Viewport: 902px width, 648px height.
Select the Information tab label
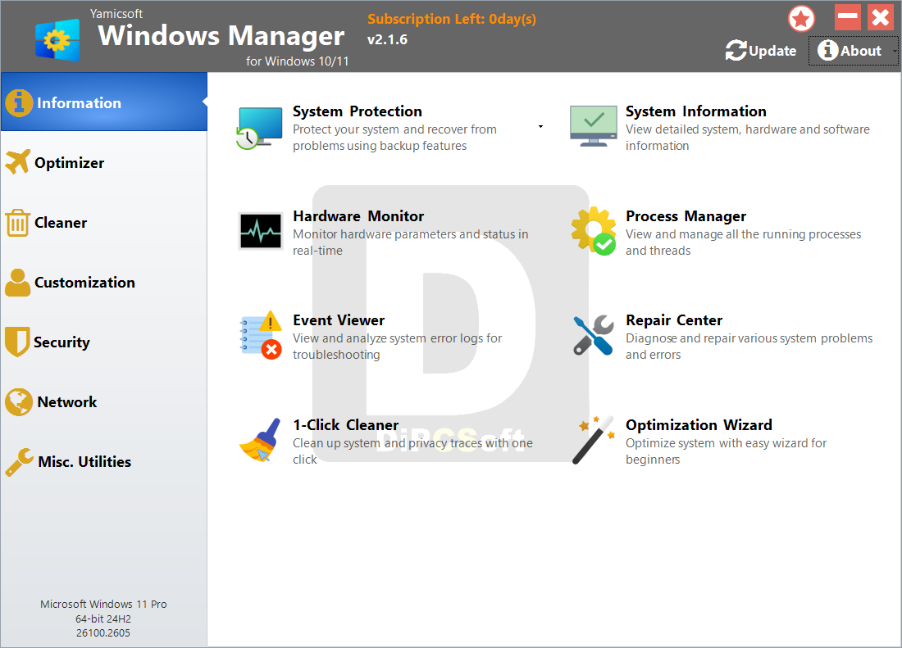80,103
